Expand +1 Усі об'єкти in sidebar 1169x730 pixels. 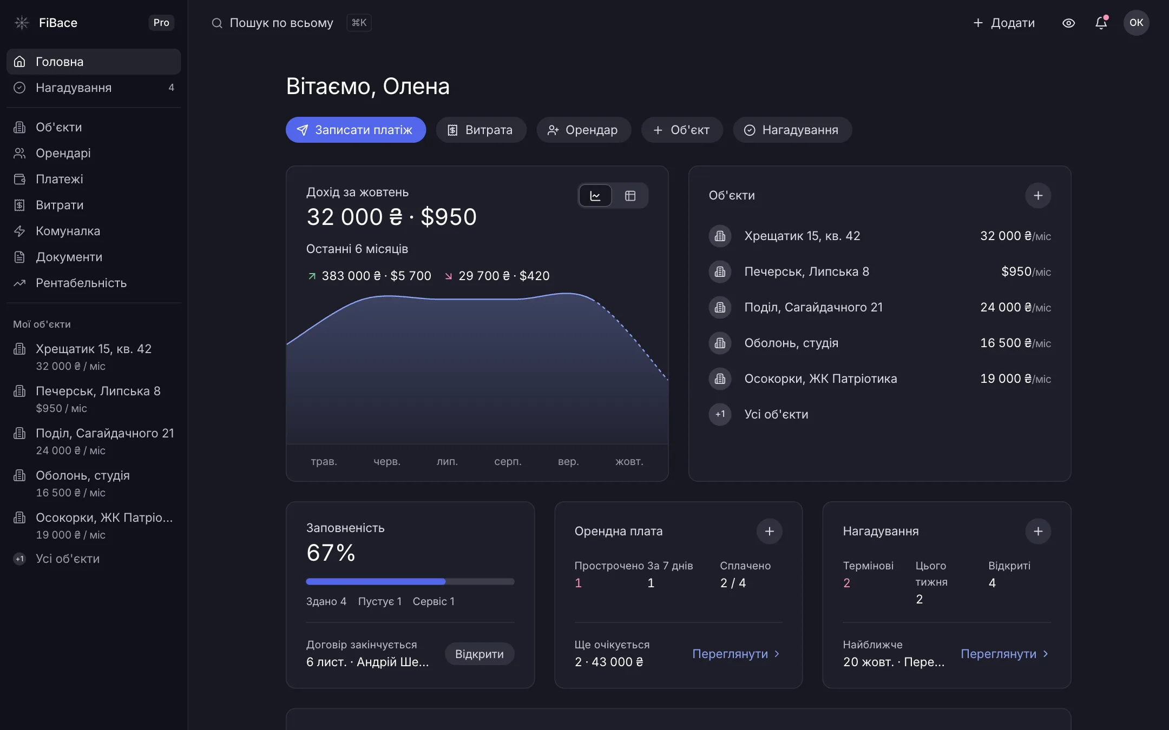[x=94, y=559]
